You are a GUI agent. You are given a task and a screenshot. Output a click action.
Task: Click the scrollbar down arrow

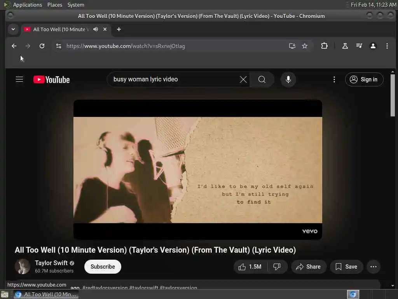(x=393, y=286)
